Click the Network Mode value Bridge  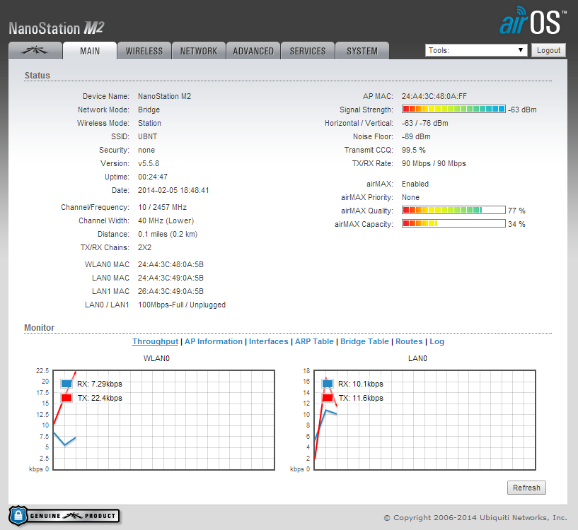click(x=149, y=110)
